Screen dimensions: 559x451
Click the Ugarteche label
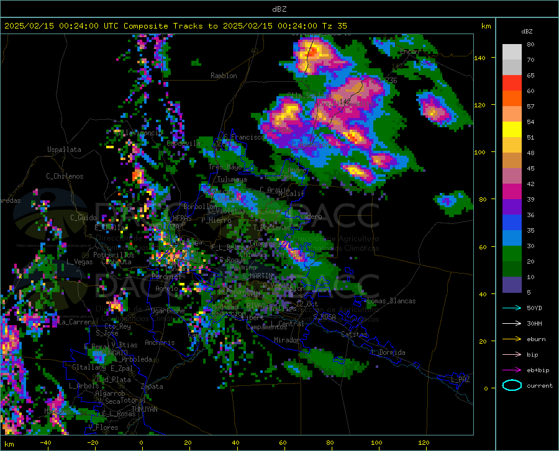click(168, 311)
